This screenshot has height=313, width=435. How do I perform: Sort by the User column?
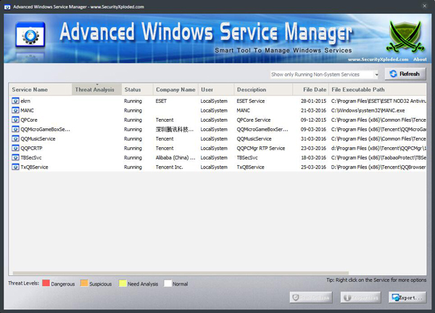(x=216, y=90)
